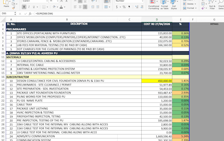Screen dimensions: 224x141
Task: Click the Borders icon
Action: click(44, 7)
